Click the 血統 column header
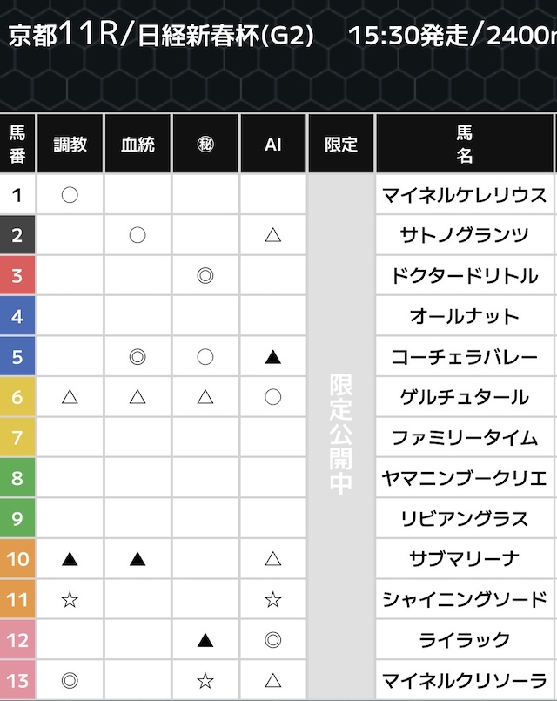 pyautogui.click(x=138, y=145)
